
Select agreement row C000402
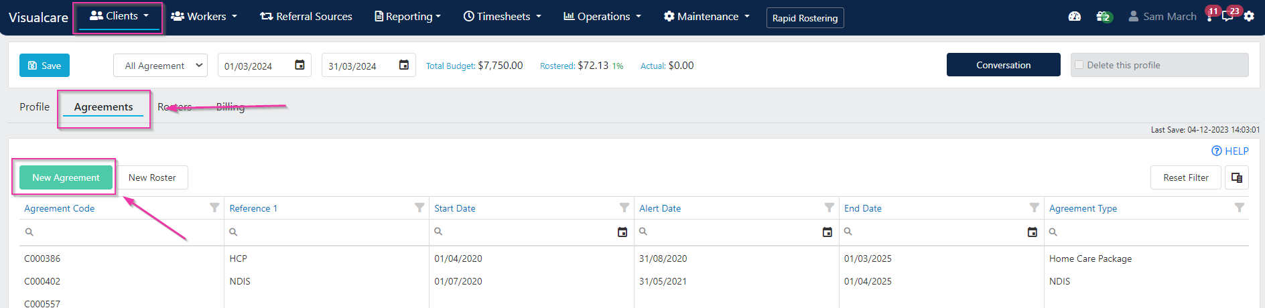tap(634, 281)
